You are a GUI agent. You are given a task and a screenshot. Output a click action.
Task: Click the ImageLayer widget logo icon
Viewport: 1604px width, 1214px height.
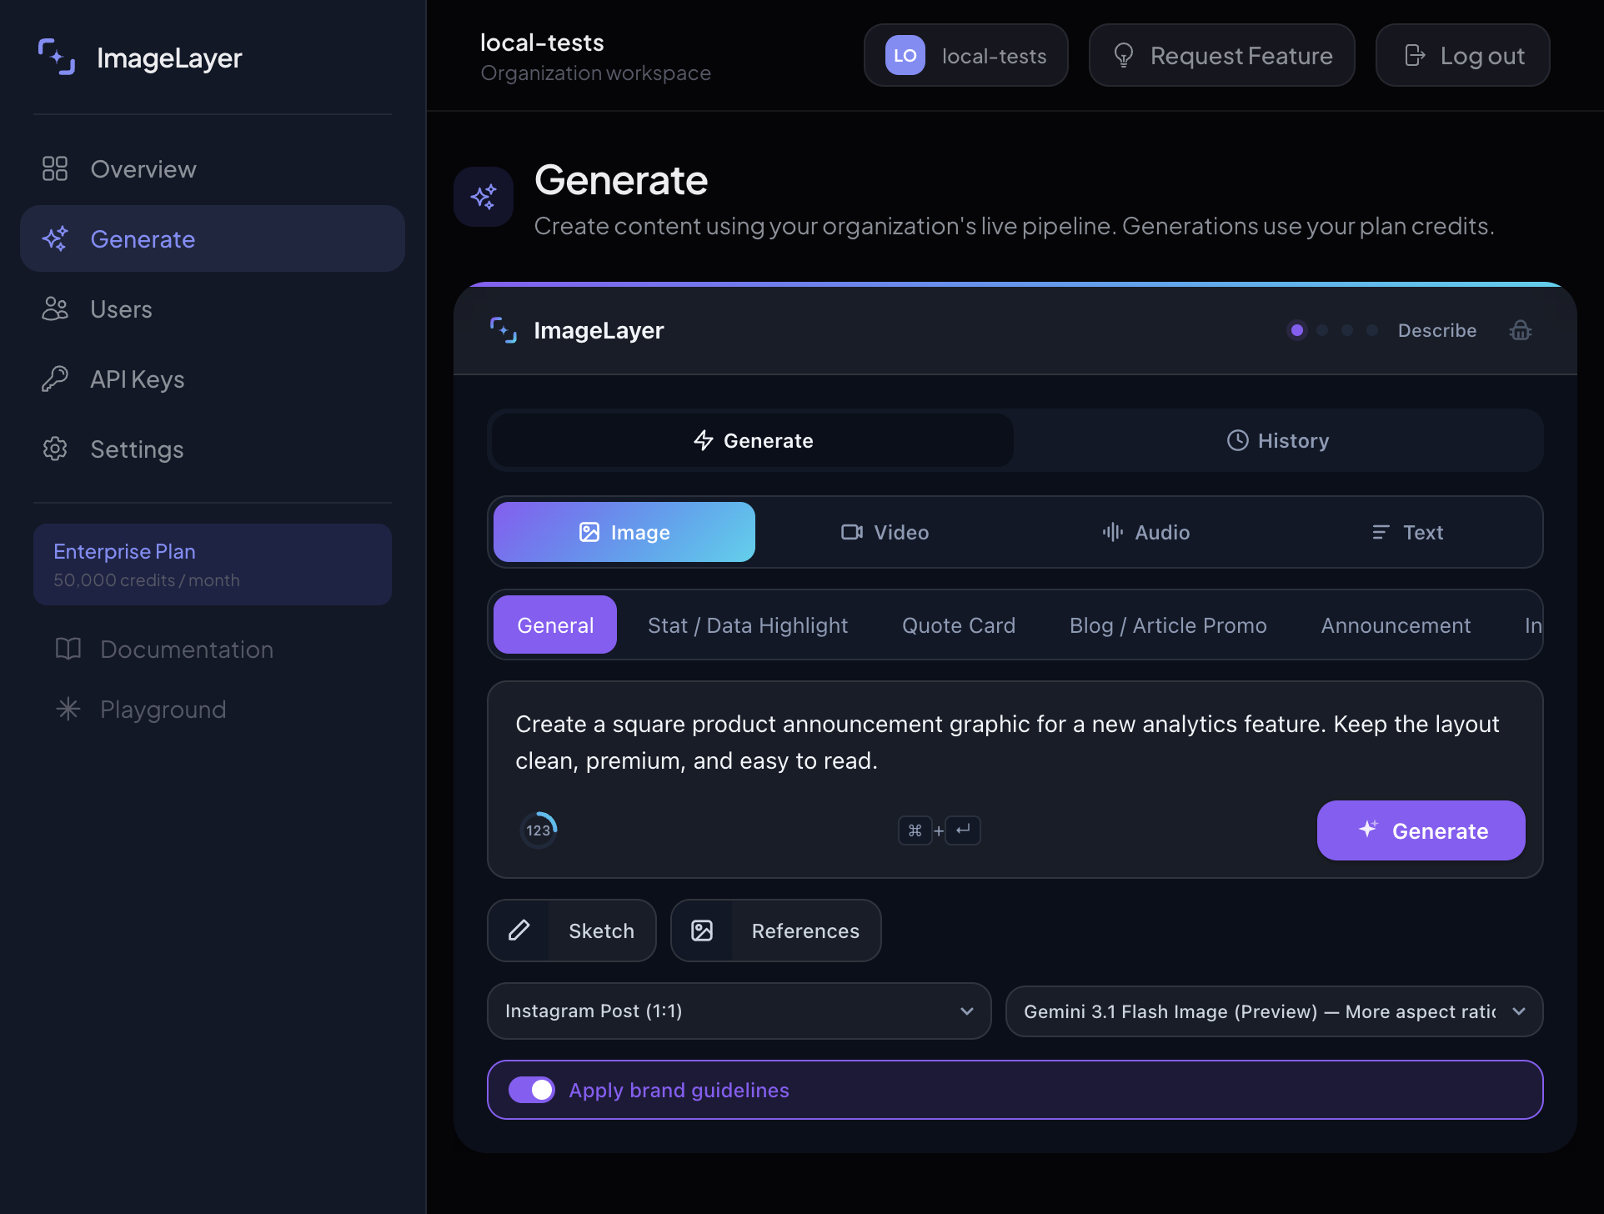pyautogui.click(x=504, y=330)
